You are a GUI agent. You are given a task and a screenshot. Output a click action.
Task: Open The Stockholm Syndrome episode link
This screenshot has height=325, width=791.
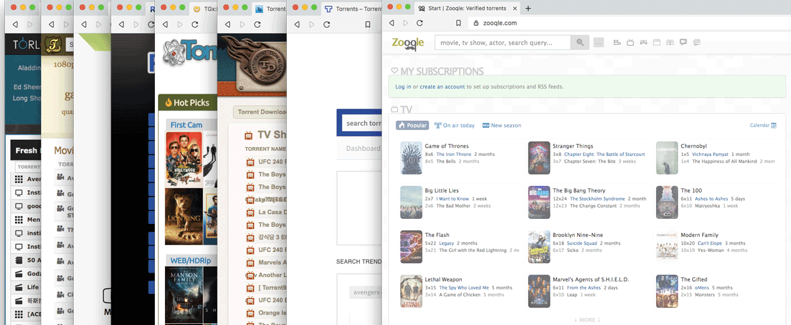tap(597, 198)
